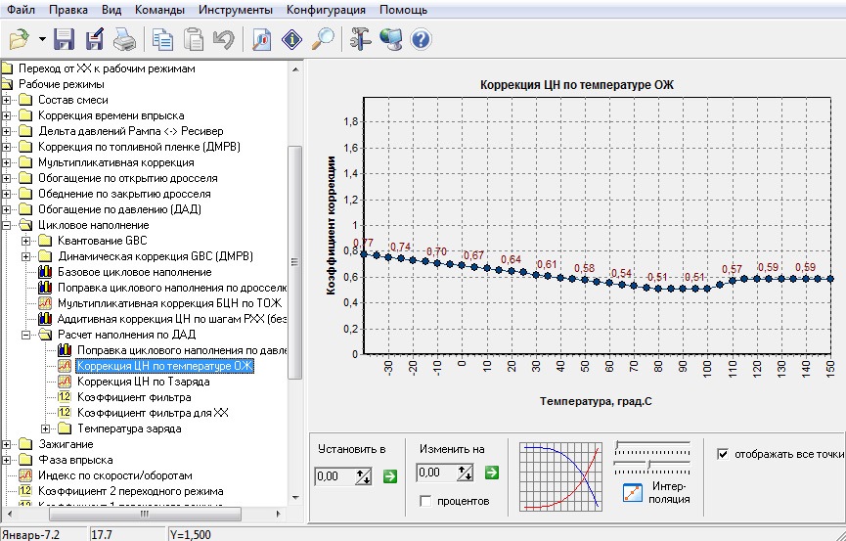The height and width of the screenshot is (541, 846).
Task: Select Коррекция ЦН по Тзаряда item
Action: [x=144, y=382]
